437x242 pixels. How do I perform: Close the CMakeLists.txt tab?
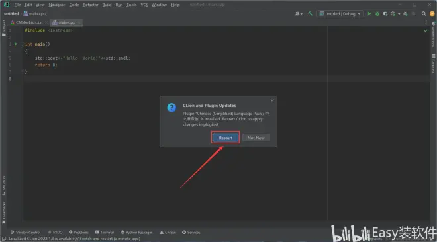click(x=46, y=22)
